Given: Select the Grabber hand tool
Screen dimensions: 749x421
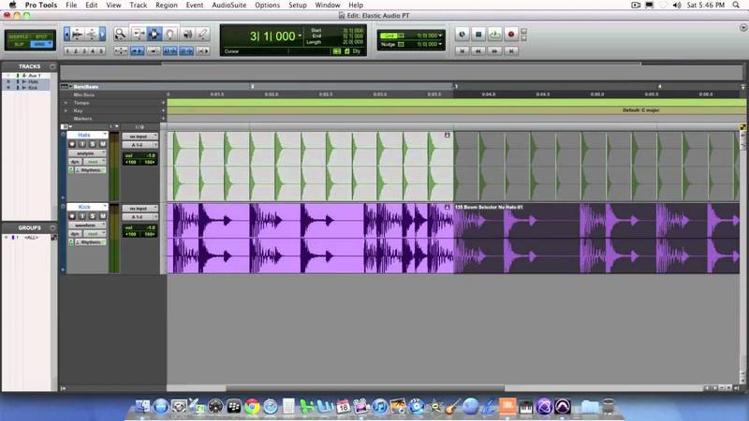Looking at the screenshot, I should 170,34.
